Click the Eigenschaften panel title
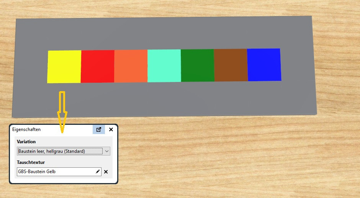 pos(26,129)
